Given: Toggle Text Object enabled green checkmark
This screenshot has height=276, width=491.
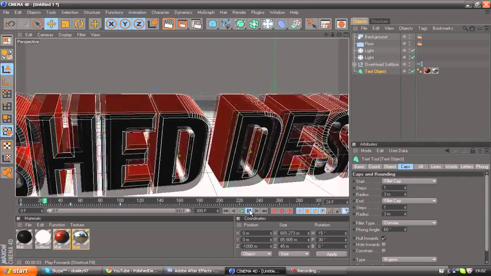Looking at the screenshot, I should point(413,71).
